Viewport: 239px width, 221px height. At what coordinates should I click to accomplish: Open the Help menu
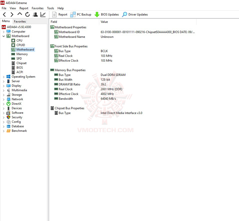click(x=60, y=8)
